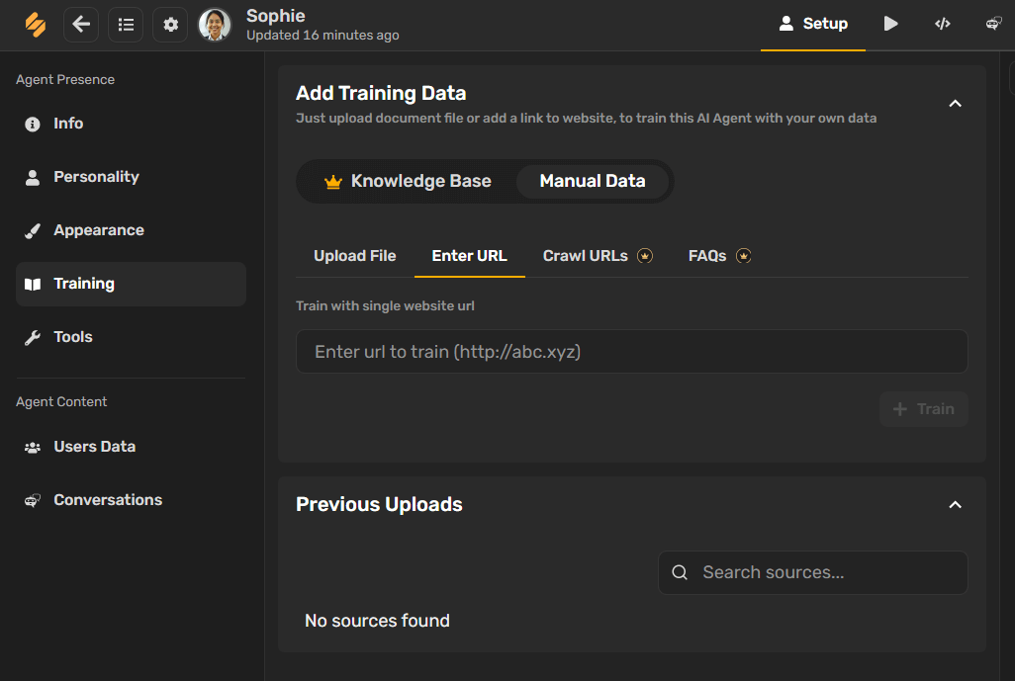The image size is (1015, 681).
Task: Switch to Knowledge Base mode
Action: click(x=408, y=181)
